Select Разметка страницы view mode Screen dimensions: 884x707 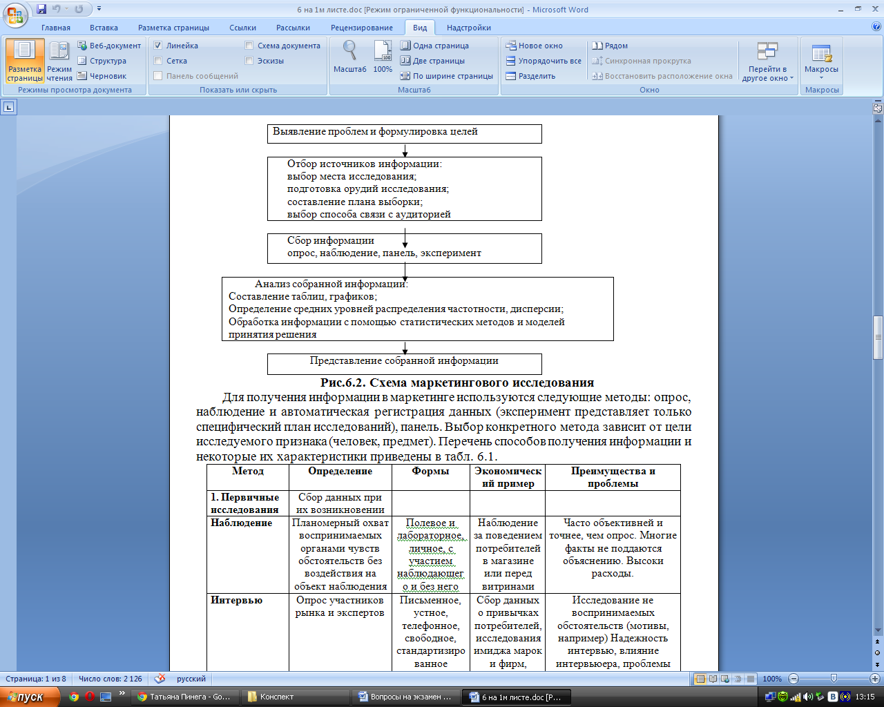25,61
